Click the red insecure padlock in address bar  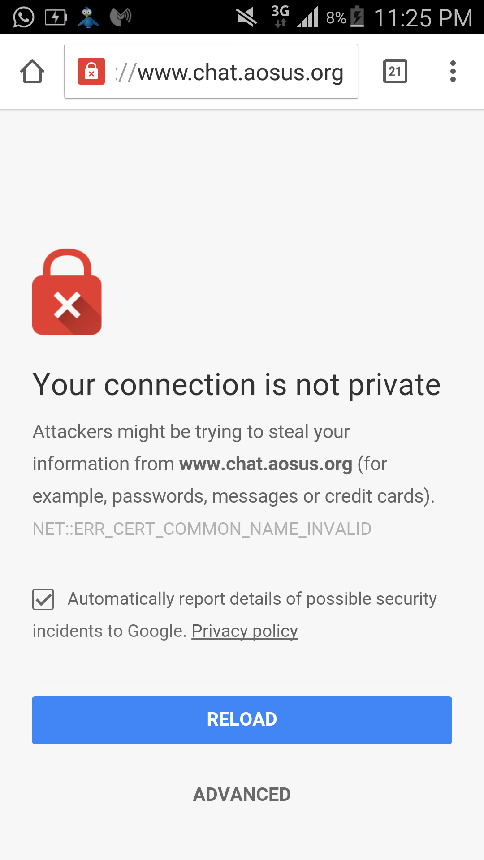point(91,71)
